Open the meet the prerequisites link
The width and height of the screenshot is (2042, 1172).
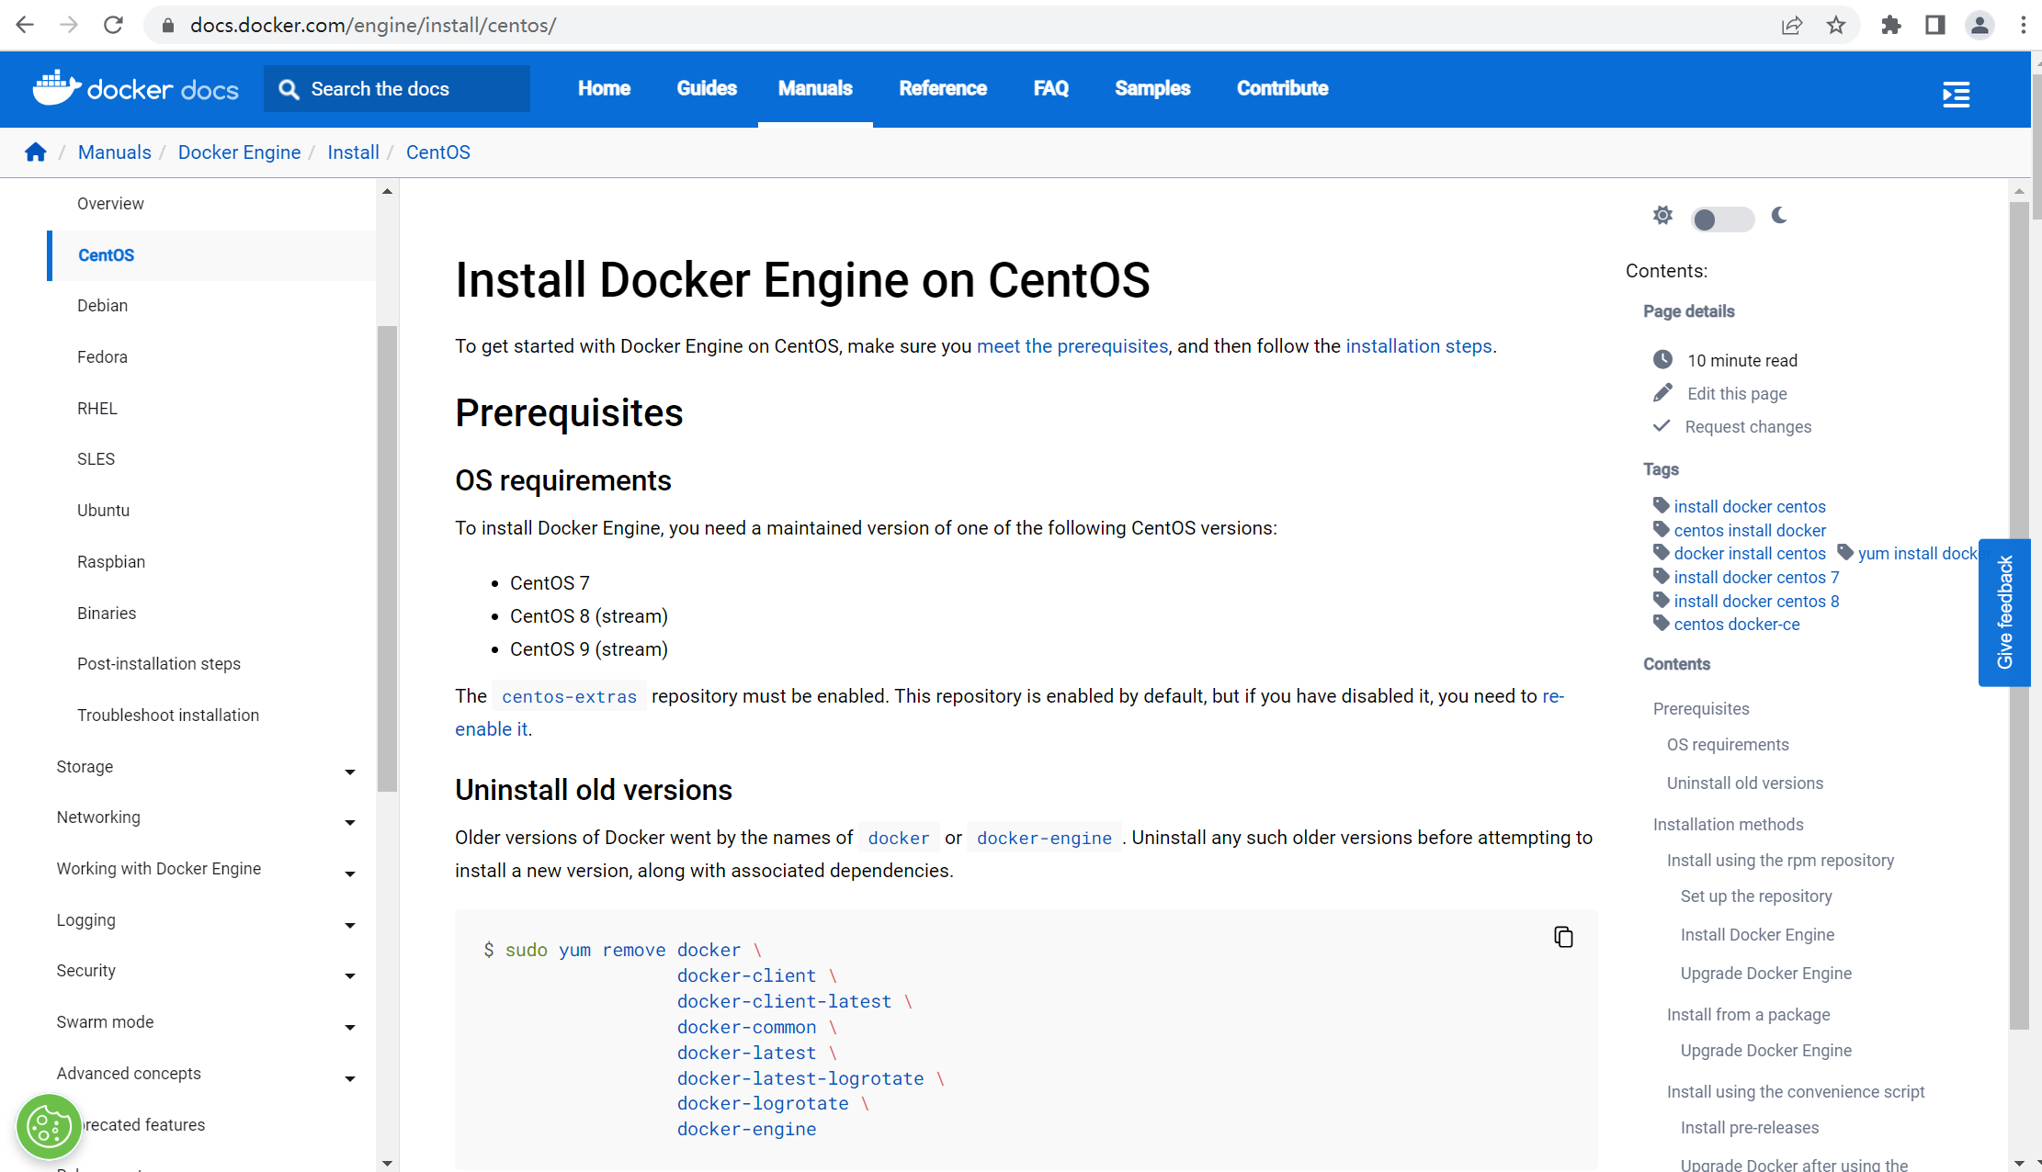point(1072,346)
